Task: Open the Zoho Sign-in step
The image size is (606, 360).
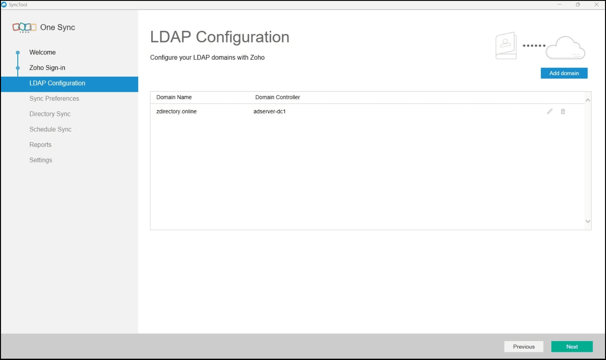Action: (x=47, y=68)
